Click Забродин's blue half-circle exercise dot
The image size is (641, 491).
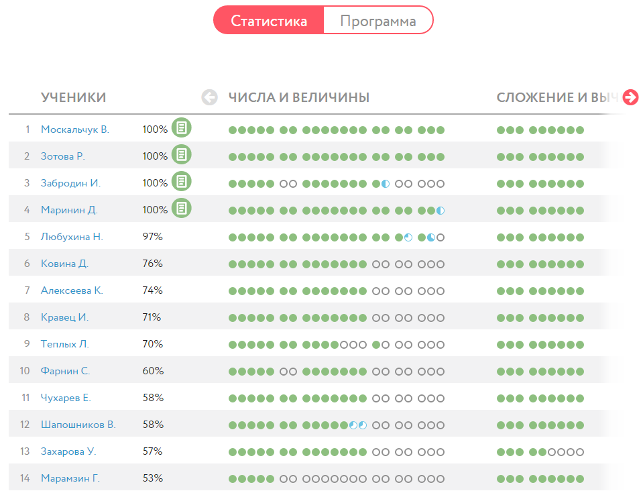(386, 184)
